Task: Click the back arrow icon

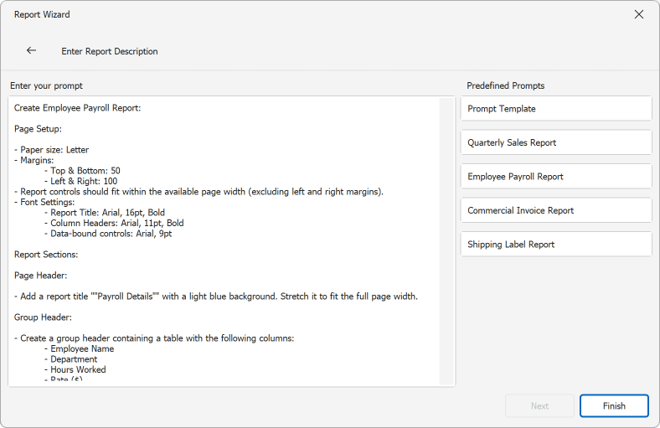Action: click(x=31, y=50)
